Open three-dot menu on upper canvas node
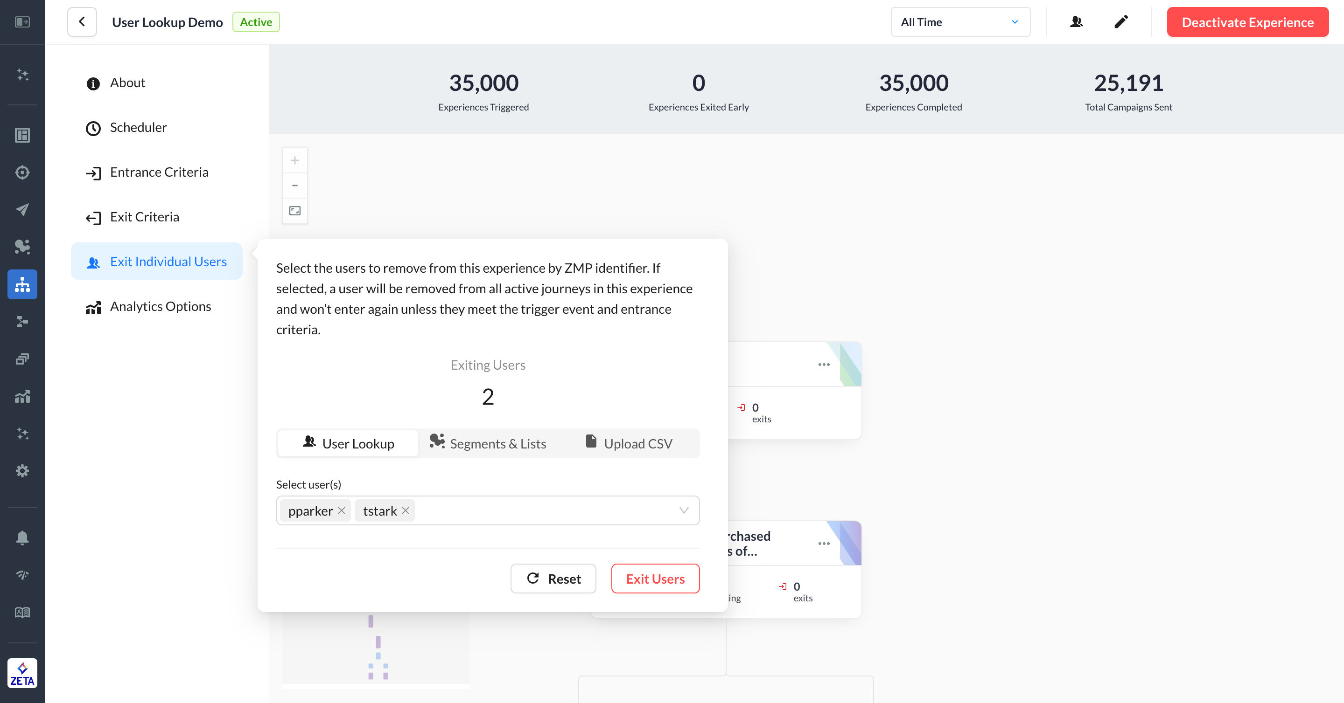 pos(824,364)
